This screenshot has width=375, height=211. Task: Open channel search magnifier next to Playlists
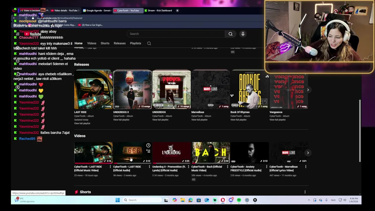tap(149, 43)
